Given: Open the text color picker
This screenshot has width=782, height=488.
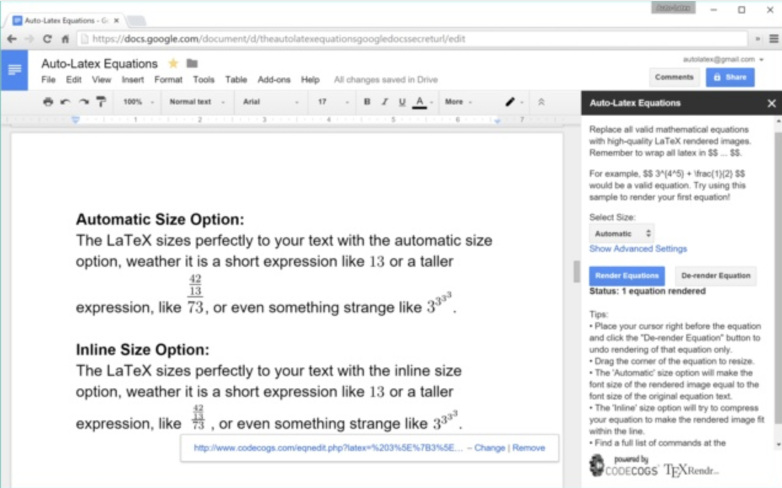Looking at the screenshot, I should (x=421, y=102).
